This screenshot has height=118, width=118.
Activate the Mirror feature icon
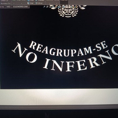click(36, 3)
